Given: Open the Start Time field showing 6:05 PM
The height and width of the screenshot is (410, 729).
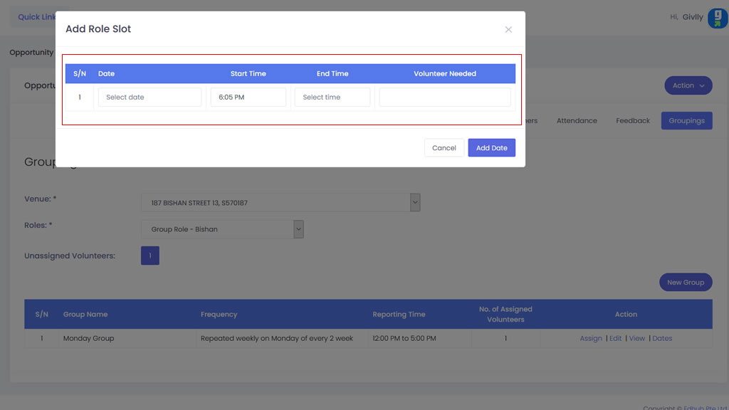Looking at the screenshot, I should point(248,98).
